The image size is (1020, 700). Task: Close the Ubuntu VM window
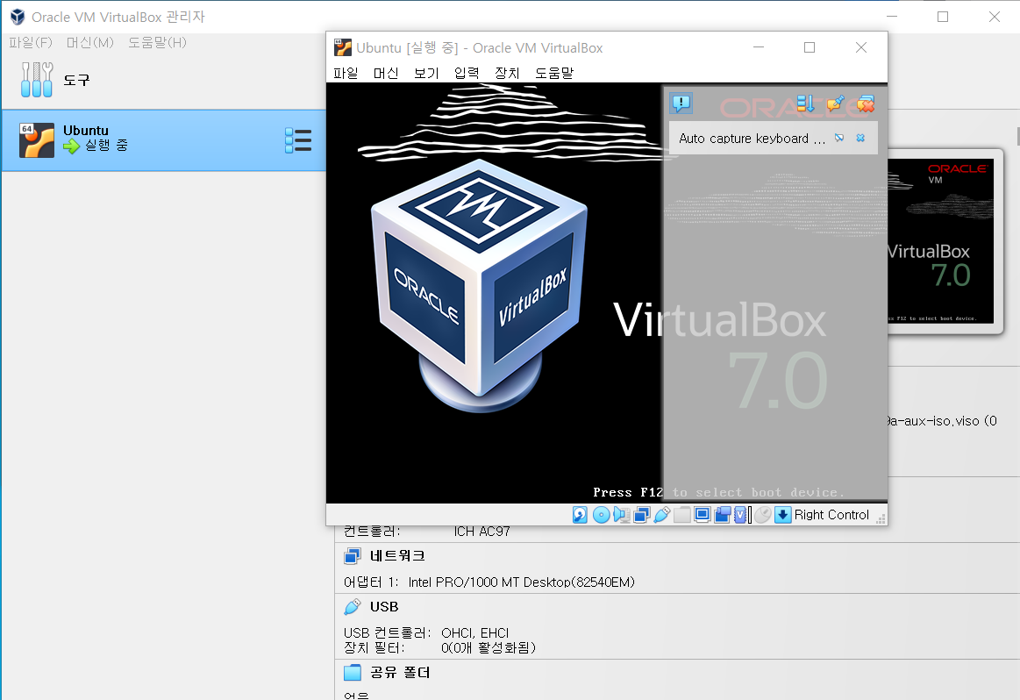(x=860, y=47)
